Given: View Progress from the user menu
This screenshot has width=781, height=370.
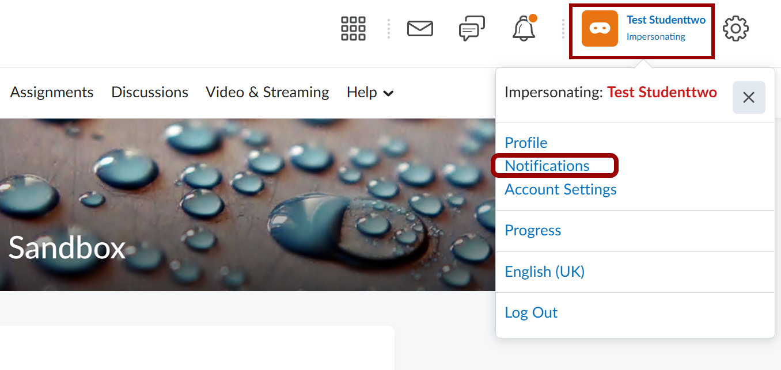Looking at the screenshot, I should tap(533, 230).
